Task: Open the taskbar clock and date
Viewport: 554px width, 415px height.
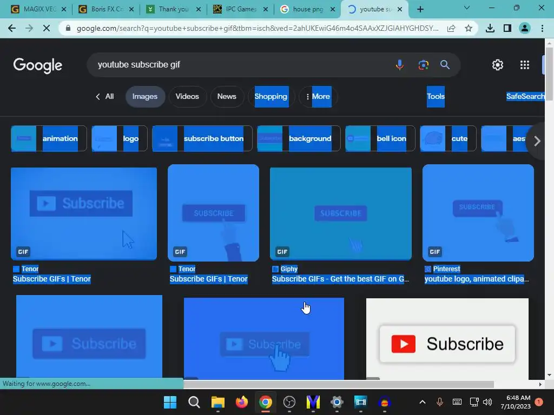Action: pos(516,402)
